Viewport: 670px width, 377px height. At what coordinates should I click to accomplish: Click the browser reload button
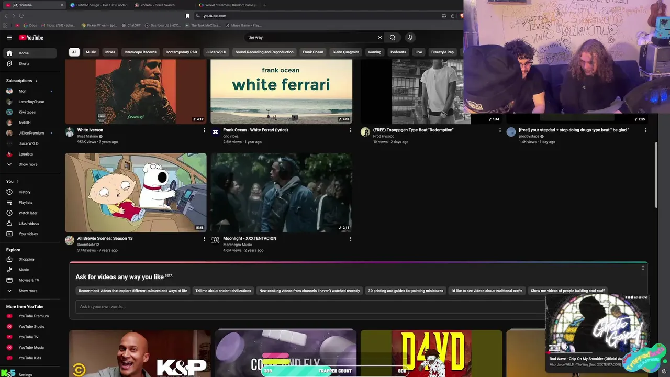[21, 16]
